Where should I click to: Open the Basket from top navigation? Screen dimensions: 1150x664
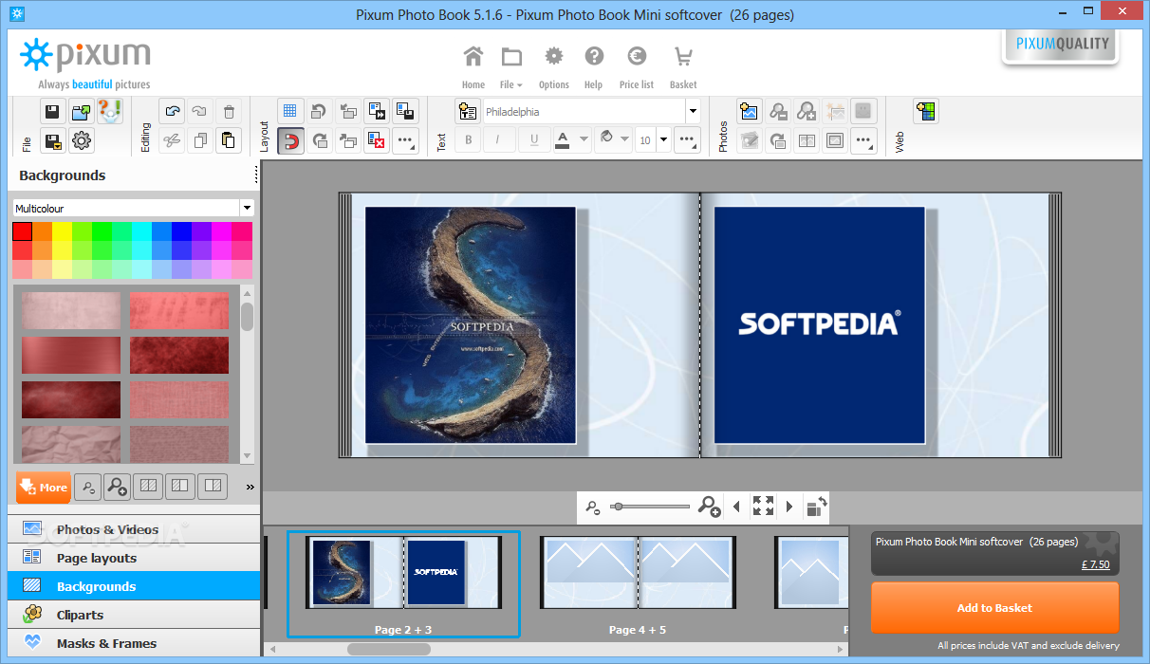683,66
